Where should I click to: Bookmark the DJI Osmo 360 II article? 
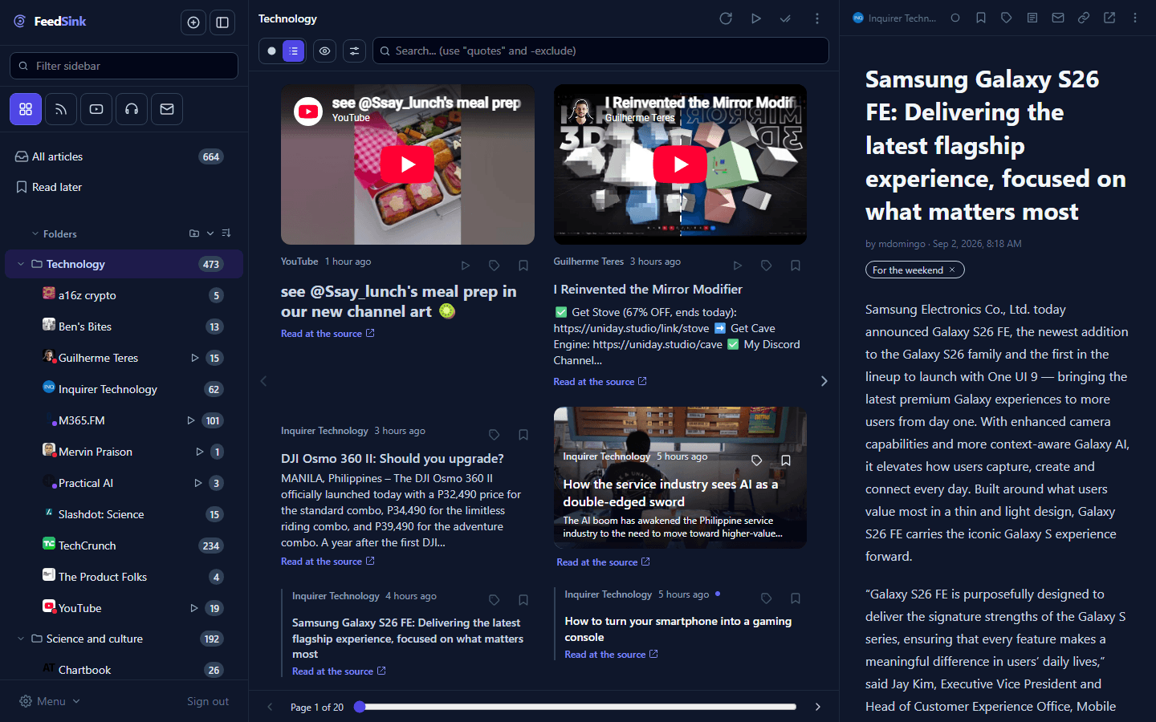point(523,435)
